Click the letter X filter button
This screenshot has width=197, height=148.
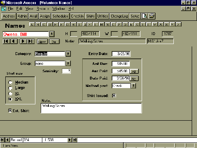tap(166, 24)
